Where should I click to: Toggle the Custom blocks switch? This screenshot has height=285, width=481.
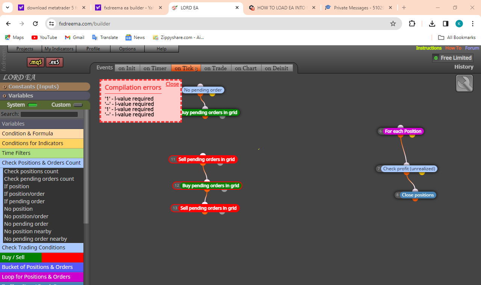click(x=78, y=105)
